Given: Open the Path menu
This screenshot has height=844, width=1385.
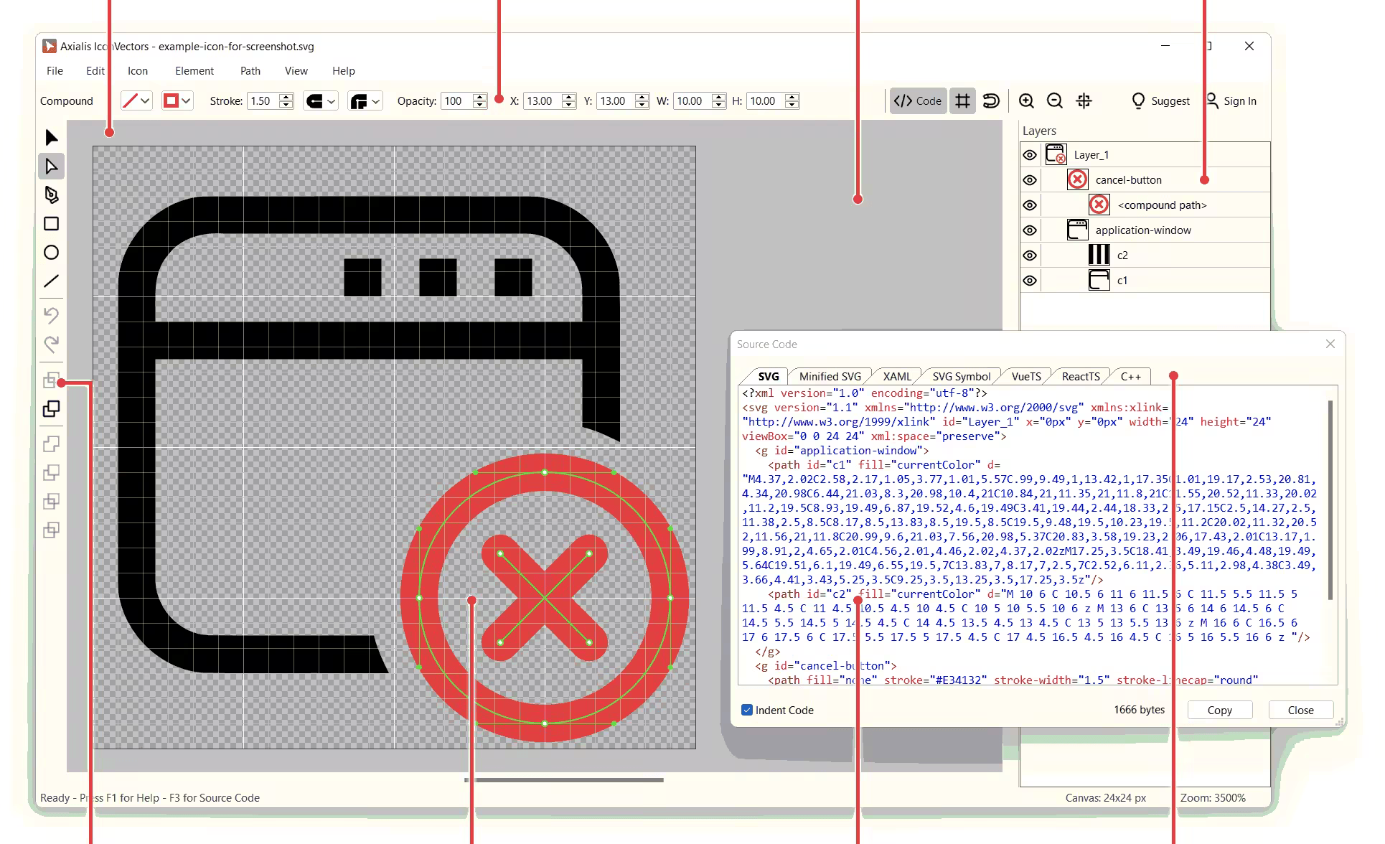Looking at the screenshot, I should point(250,70).
